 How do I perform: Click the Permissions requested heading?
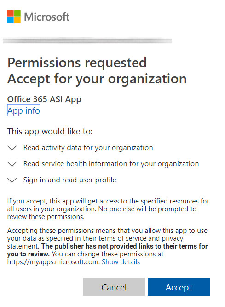coord(77,63)
